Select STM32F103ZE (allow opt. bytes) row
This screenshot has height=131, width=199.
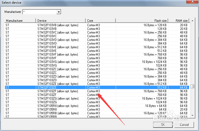click(x=97, y=84)
